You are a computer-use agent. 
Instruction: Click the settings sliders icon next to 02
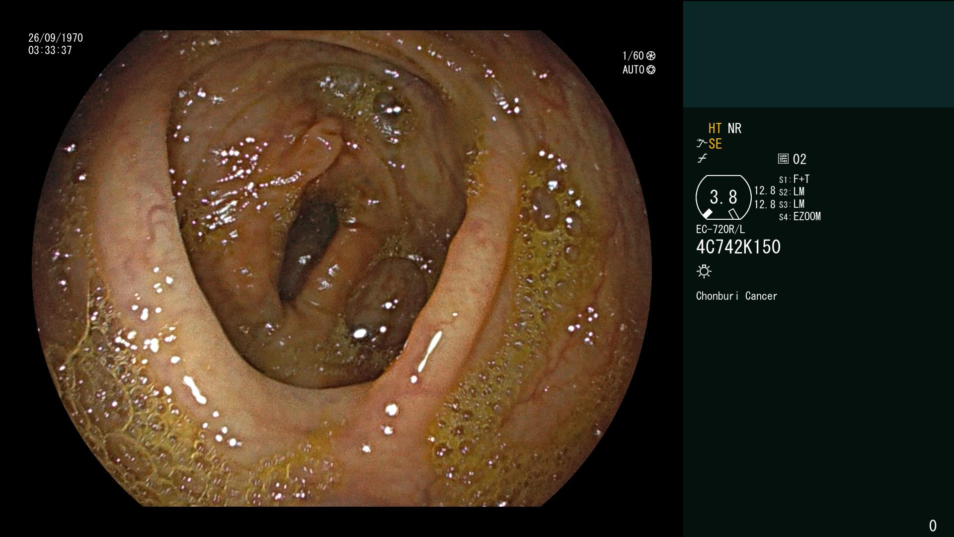click(x=783, y=159)
